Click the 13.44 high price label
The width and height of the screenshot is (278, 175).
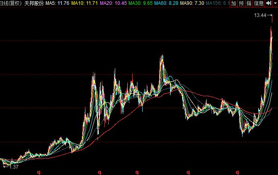click(260, 15)
